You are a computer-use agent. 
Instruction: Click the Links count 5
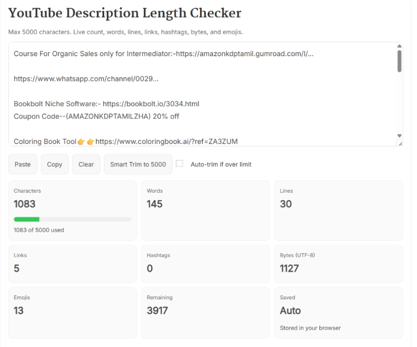tap(16, 268)
